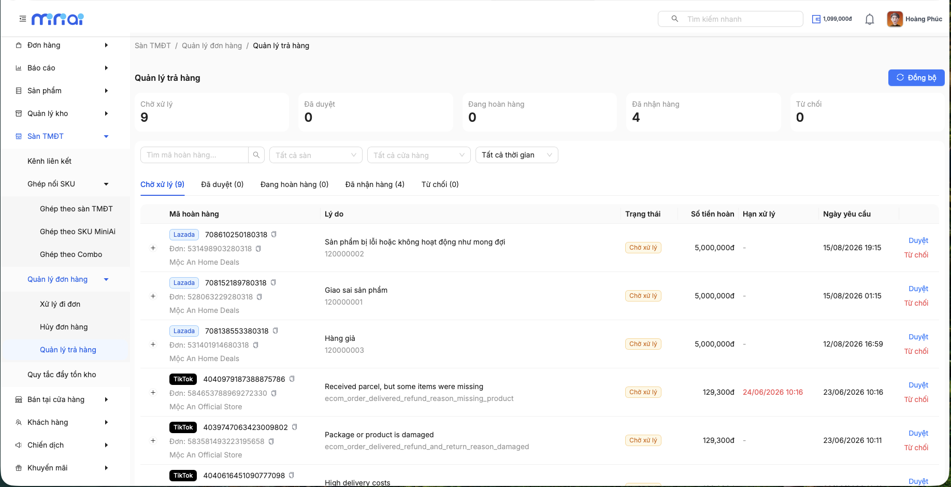Switch to the 'Từ chối (0)' tab
Screen dimensions: 951x487
pyautogui.click(x=440, y=184)
